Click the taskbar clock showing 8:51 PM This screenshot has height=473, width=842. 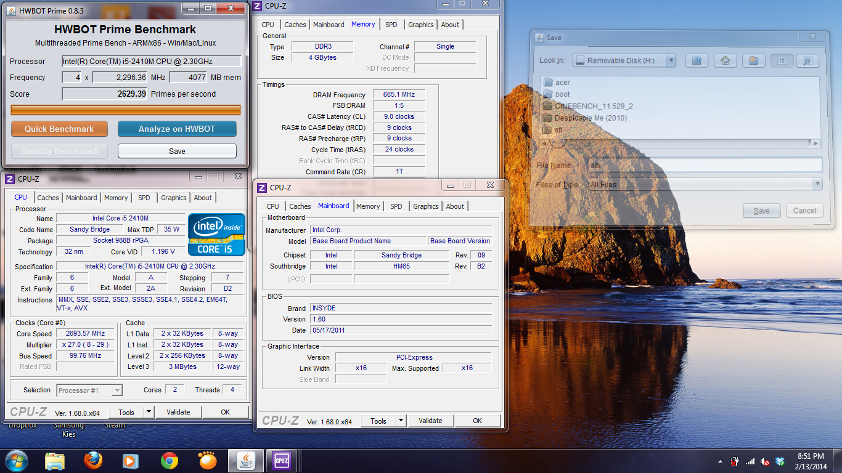click(811, 461)
